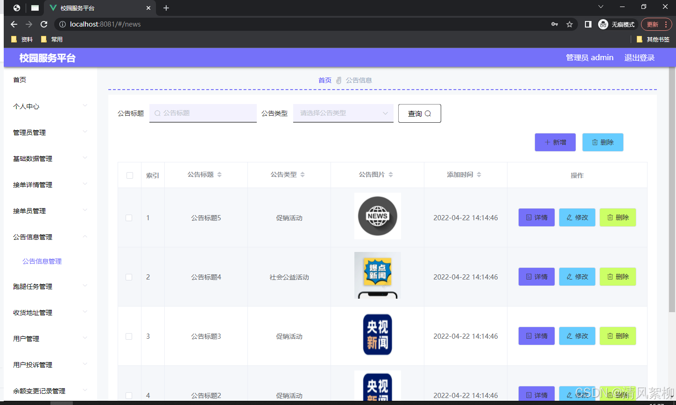Expand 余额变更记录管理 sidebar menu
Screen dimensions: 676x405
point(50,391)
